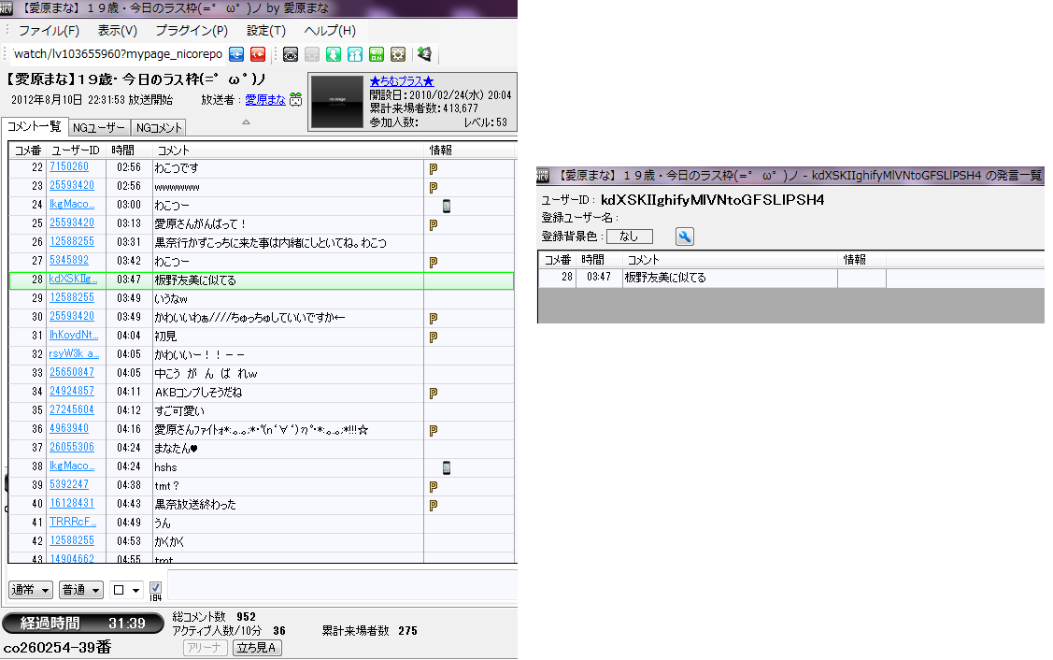Click the green single-user toolbar icon
The height and width of the screenshot is (660, 1053).
[333, 54]
